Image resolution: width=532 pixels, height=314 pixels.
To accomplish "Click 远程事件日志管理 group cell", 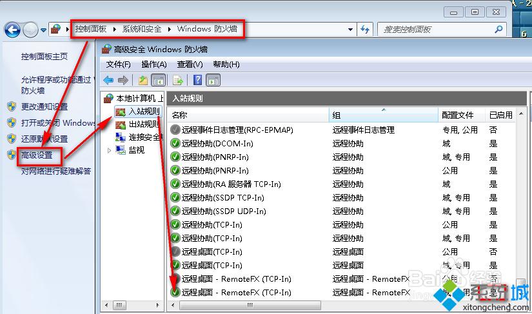I will tap(364, 130).
